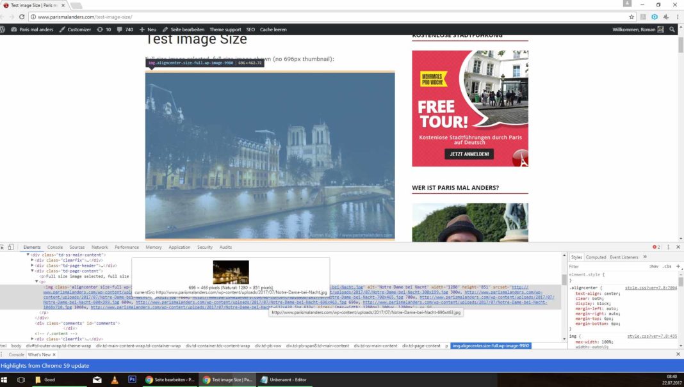Open the Network tab
Viewport: 684px width, 387px height.
[99, 247]
